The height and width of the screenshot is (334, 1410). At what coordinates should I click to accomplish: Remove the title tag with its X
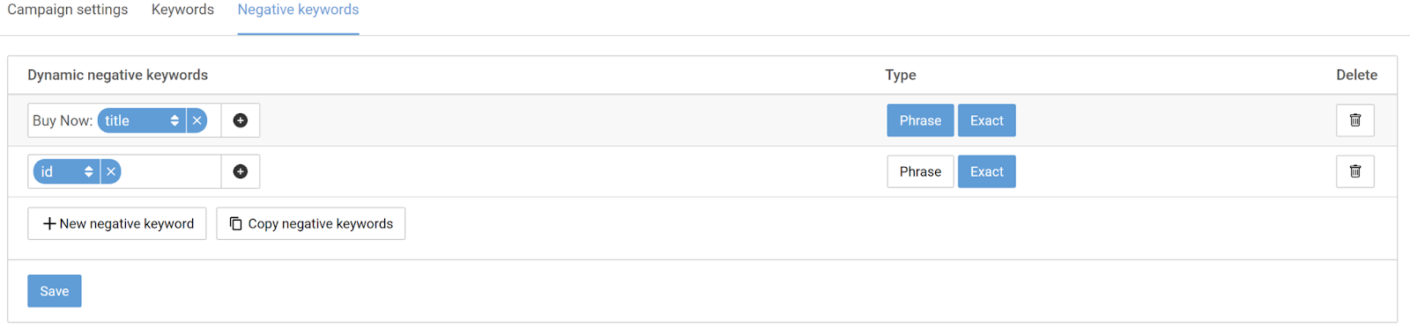pyautogui.click(x=197, y=120)
